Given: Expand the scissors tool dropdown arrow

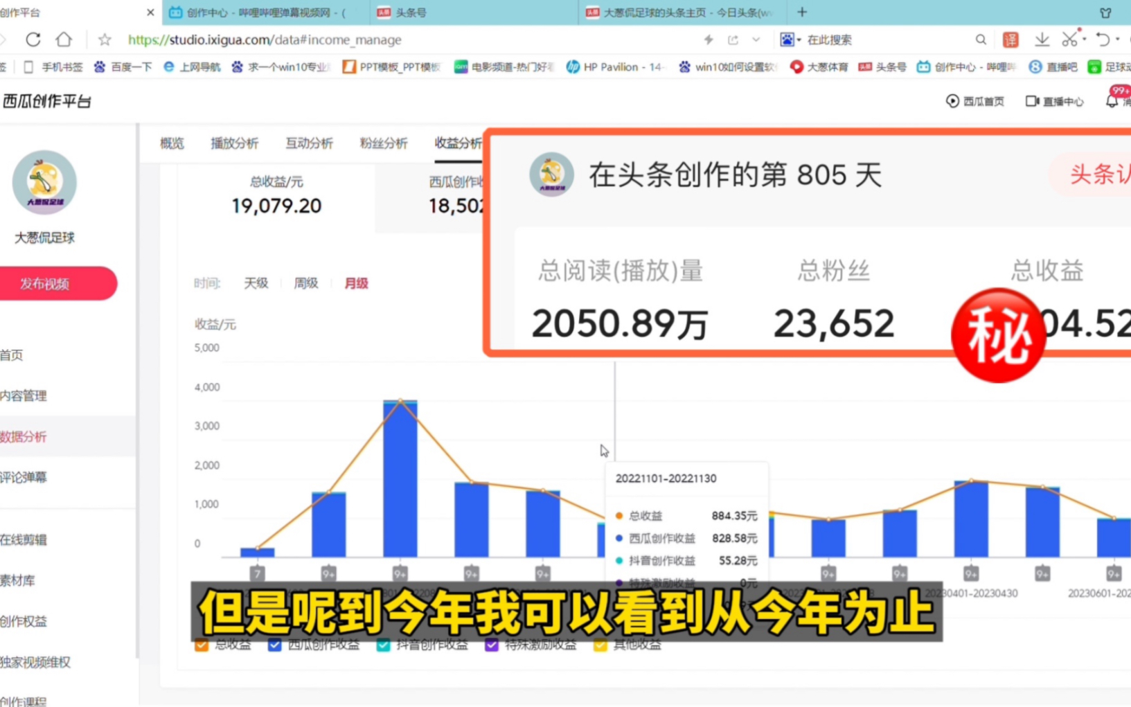Looking at the screenshot, I should click(x=1085, y=39).
